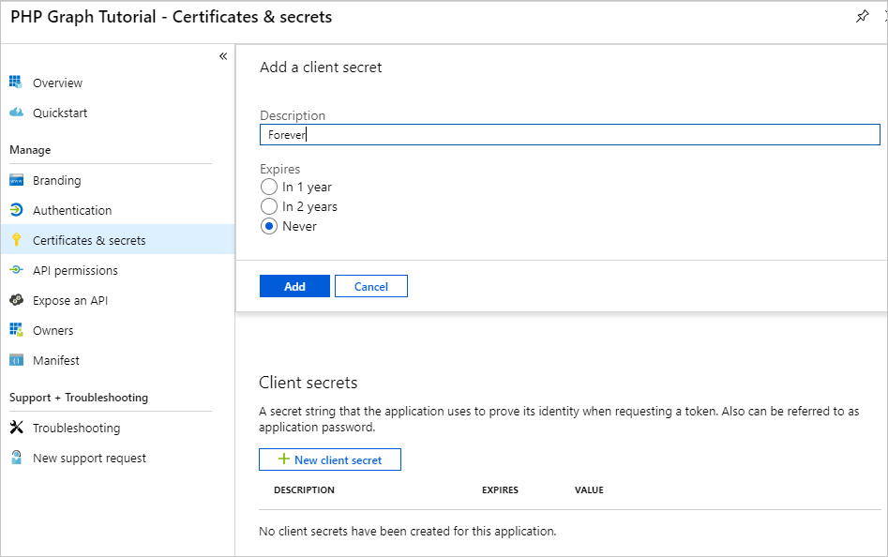Select the In 2 years expiry option
This screenshot has height=557, width=888.
point(269,206)
